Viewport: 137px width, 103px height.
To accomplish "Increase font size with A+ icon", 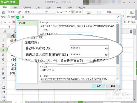I will 58,12.
